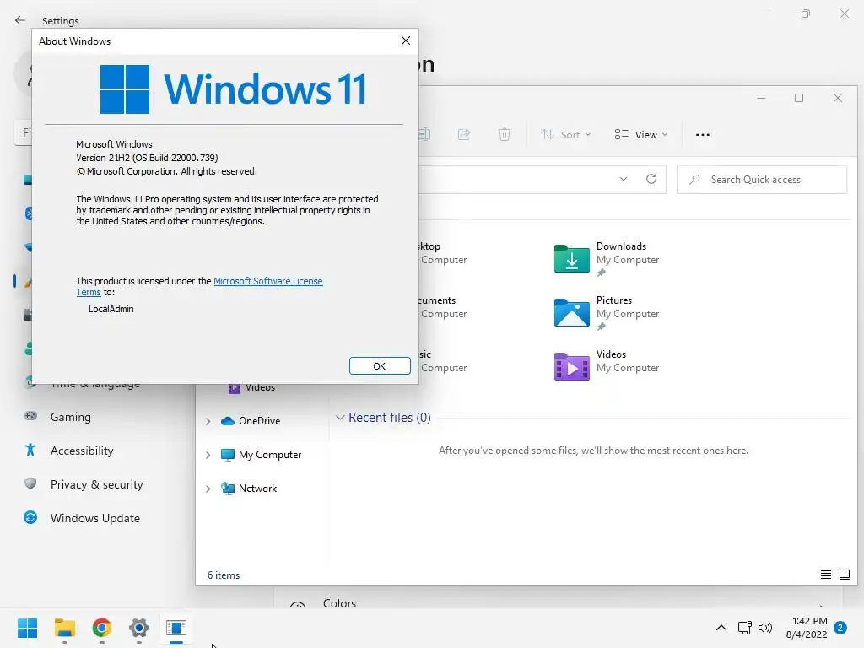Open Windows Update settings

[x=94, y=518]
